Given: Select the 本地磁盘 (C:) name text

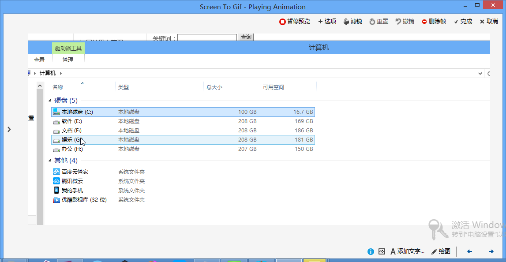Looking at the screenshot, I should click(x=77, y=112).
